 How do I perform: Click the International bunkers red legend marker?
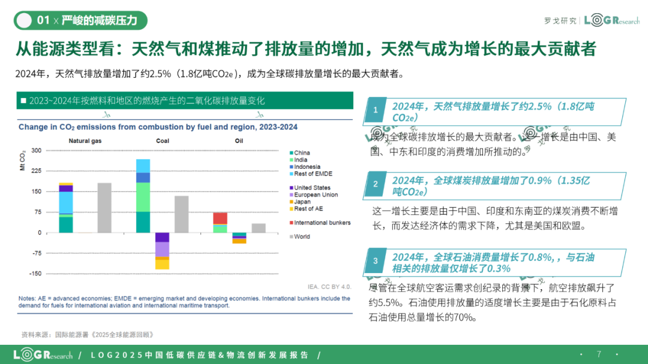[x=292, y=223]
